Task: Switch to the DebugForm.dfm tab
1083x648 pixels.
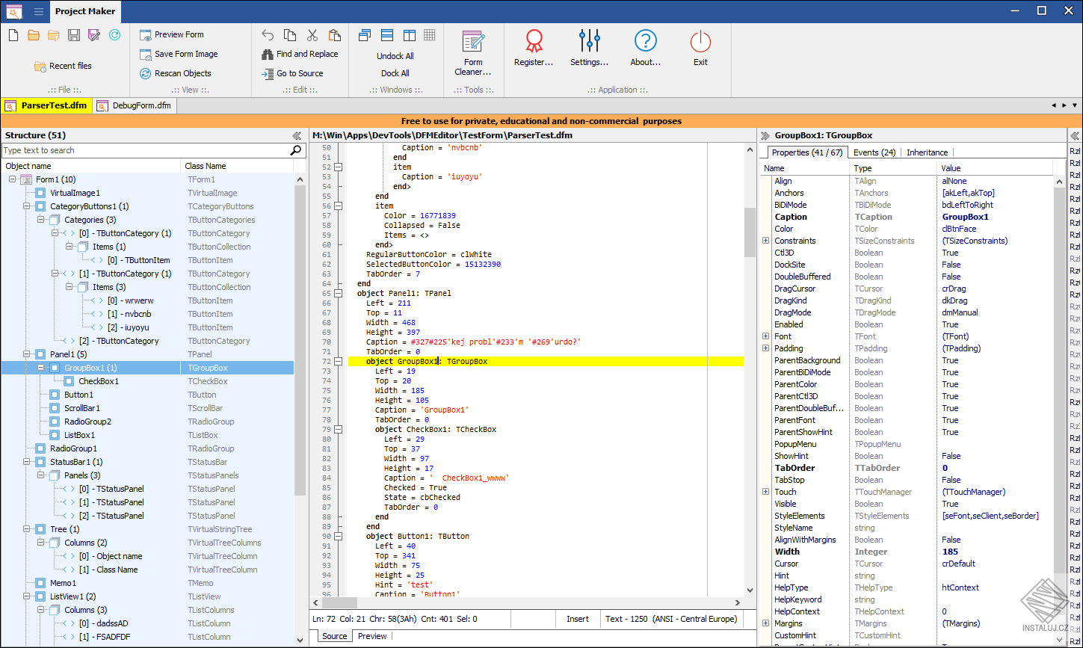Action: click(x=135, y=105)
